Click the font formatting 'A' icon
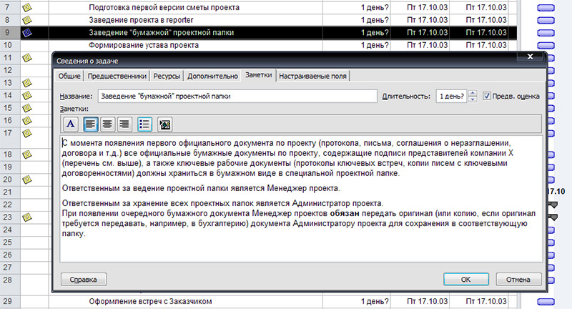The image size is (572, 309). coord(70,124)
